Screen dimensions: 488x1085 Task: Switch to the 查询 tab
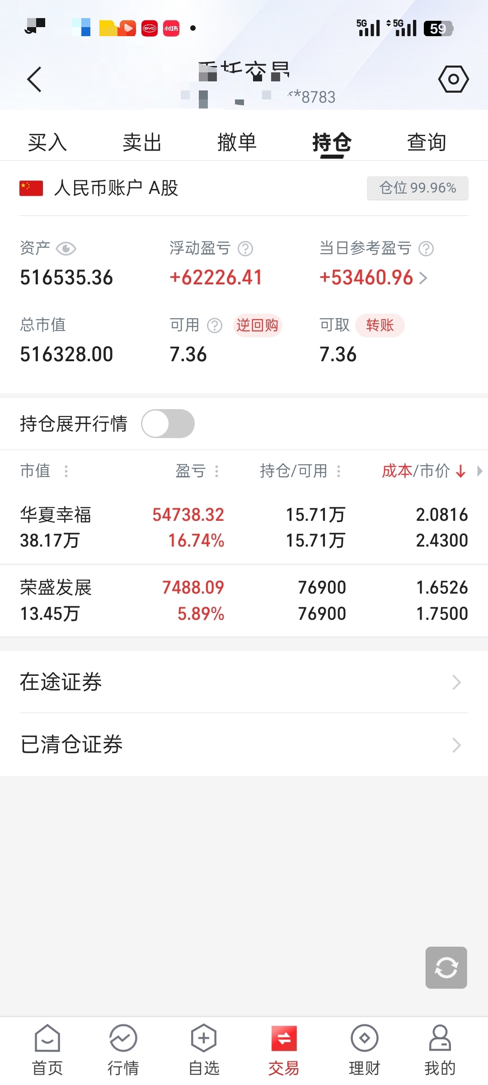point(427,142)
